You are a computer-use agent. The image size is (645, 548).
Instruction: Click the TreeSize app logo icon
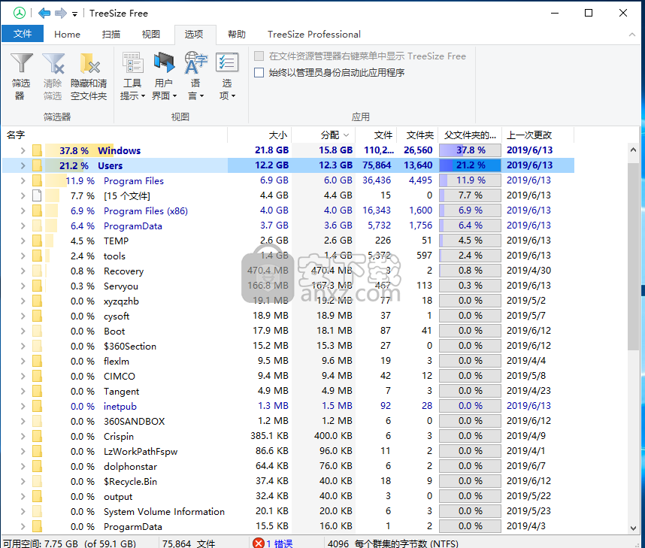19,14
